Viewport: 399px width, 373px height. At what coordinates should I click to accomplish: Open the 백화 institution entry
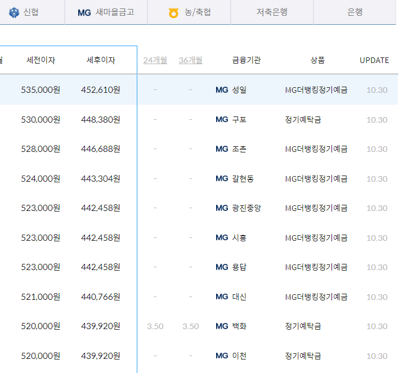coord(239,326)
